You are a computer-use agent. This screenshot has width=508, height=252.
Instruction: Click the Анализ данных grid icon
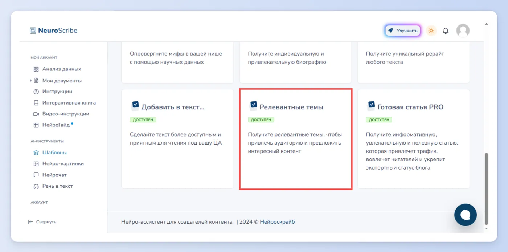pyautogui.click(x=36, y=69)
